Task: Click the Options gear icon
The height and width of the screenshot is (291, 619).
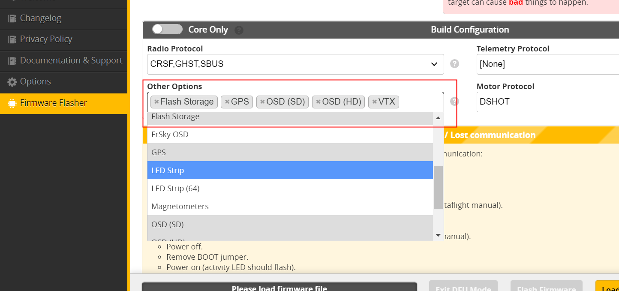Action: pyautogui.click(x=12, y=82)
